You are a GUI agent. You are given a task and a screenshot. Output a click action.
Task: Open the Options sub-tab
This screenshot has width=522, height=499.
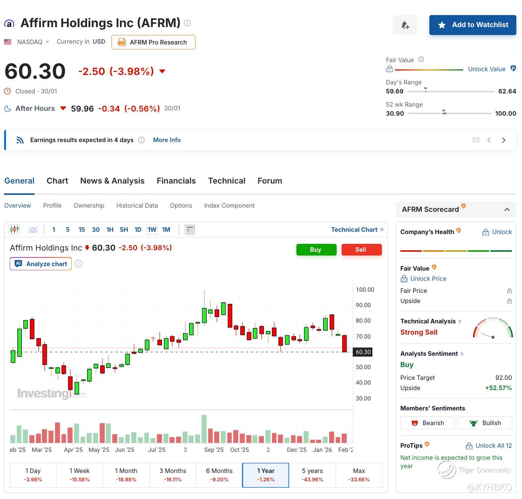click(x=181, y=206)
